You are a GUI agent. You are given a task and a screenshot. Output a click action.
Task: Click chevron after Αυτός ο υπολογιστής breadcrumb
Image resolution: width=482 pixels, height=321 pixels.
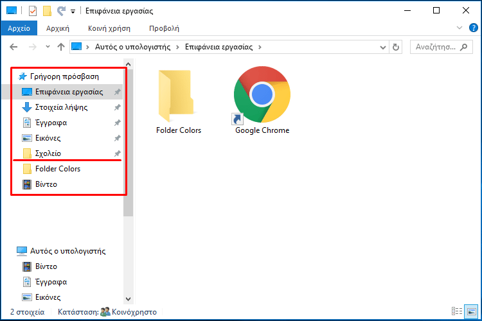click(x=177, y=47)
